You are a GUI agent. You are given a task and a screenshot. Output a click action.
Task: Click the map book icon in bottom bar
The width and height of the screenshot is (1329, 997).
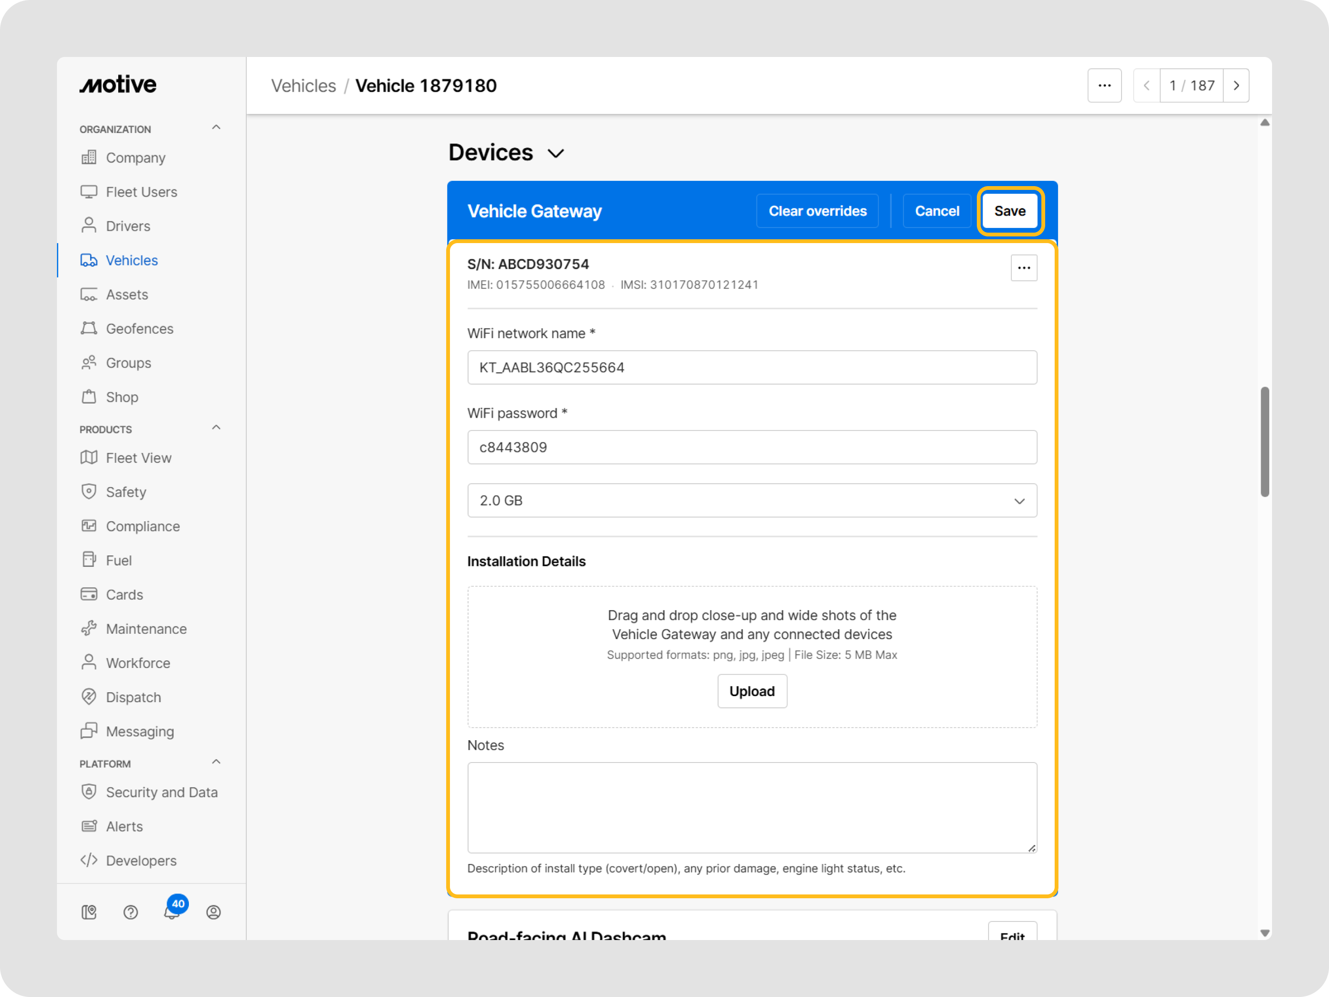click(89, 912)
